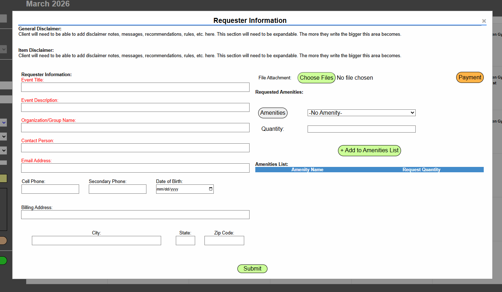This screenshot has width=502, height=292.
Task: Add item to Amenities List
Action: (369, 150)
